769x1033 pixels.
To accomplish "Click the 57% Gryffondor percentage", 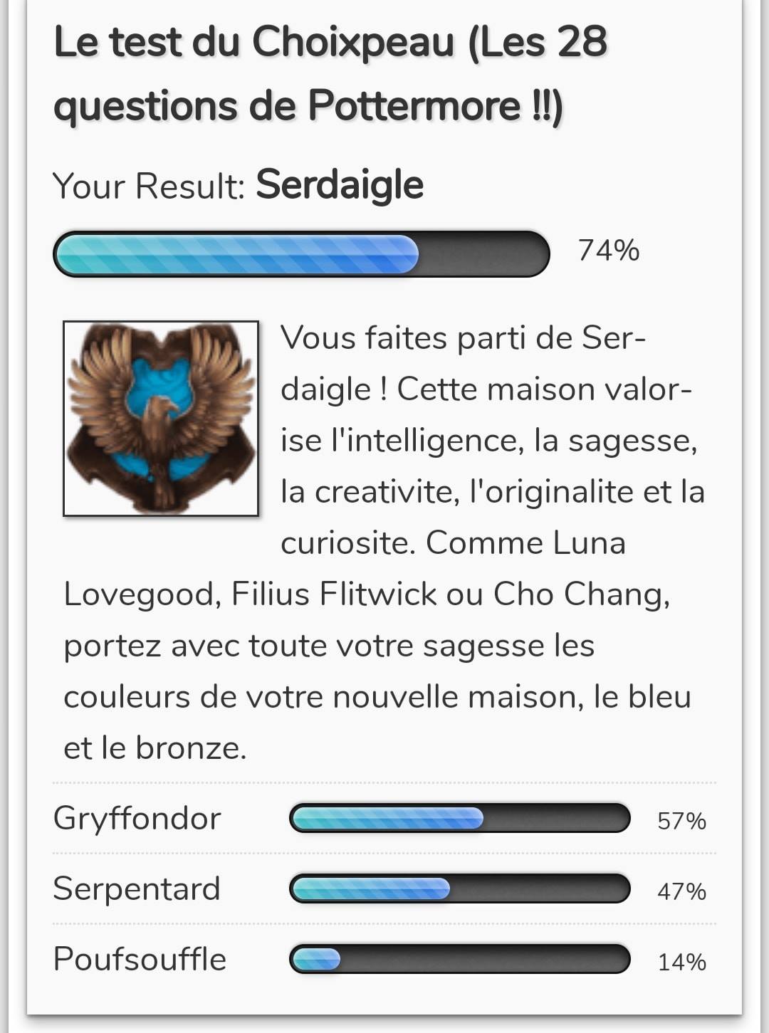I will 681,821.
